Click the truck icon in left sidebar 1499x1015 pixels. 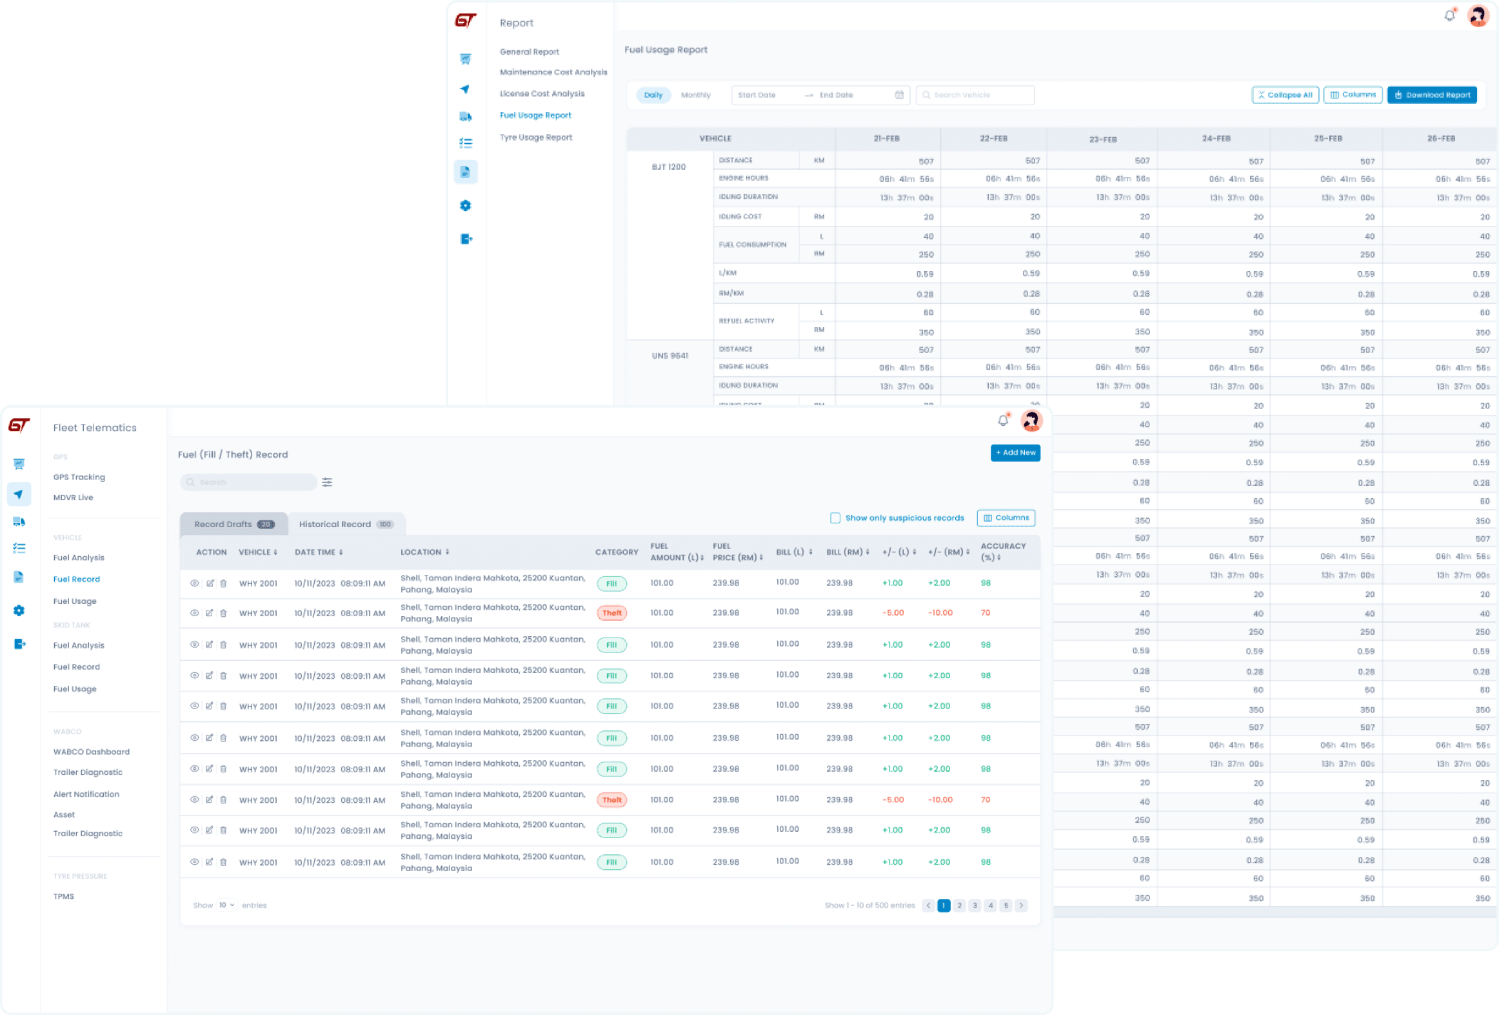(19, 521)
